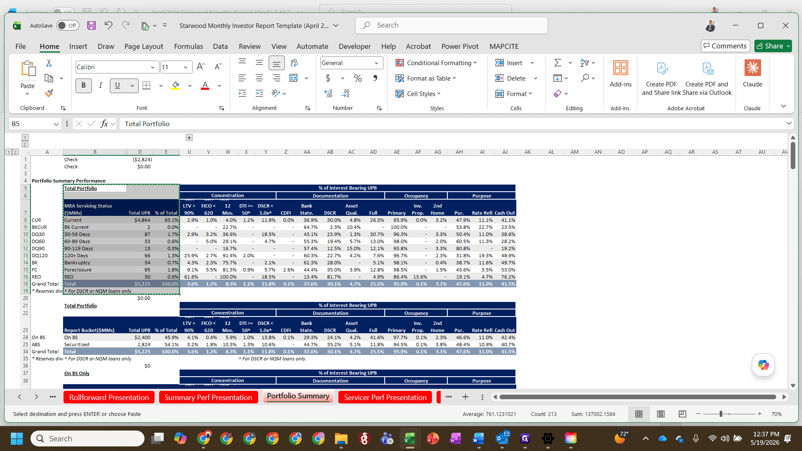The width and height of the screenshot is (802, 451).
Task: Open the Power Pivot ribbon tab
Action: (460, 46)
